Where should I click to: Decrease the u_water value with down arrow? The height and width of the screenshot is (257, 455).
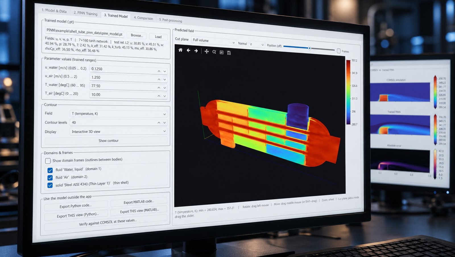[165, 71]
